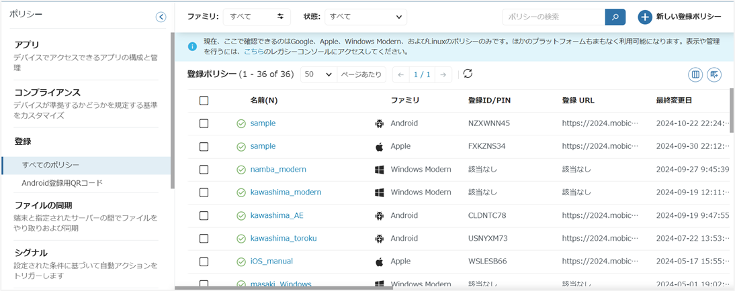Sort by 最終変更日 column header

coord(674,101)
